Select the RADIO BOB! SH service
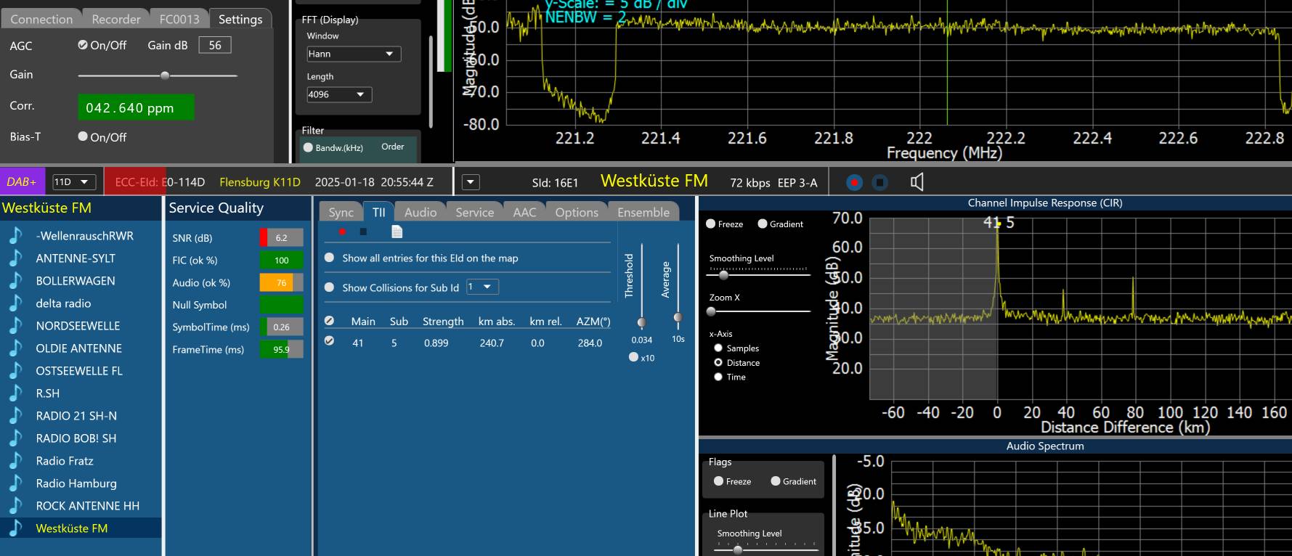The width and height of the screenshot is (1292, 556). pyautogui.click(x=76, y=438)
